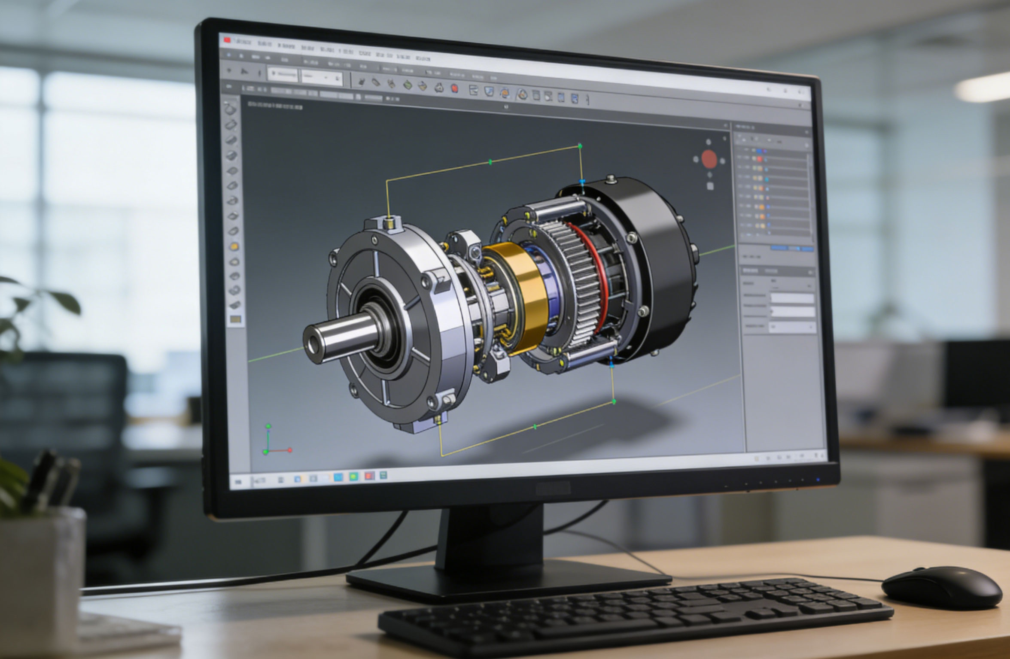This screenshot has width=1010, height=659.
Task: Click the topmost tool icon in the left vertical toolbar
Action: (x=231, y=109)
